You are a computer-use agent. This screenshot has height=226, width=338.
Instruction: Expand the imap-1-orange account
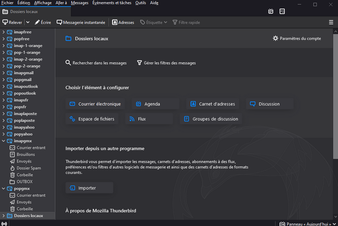(3, 46)
